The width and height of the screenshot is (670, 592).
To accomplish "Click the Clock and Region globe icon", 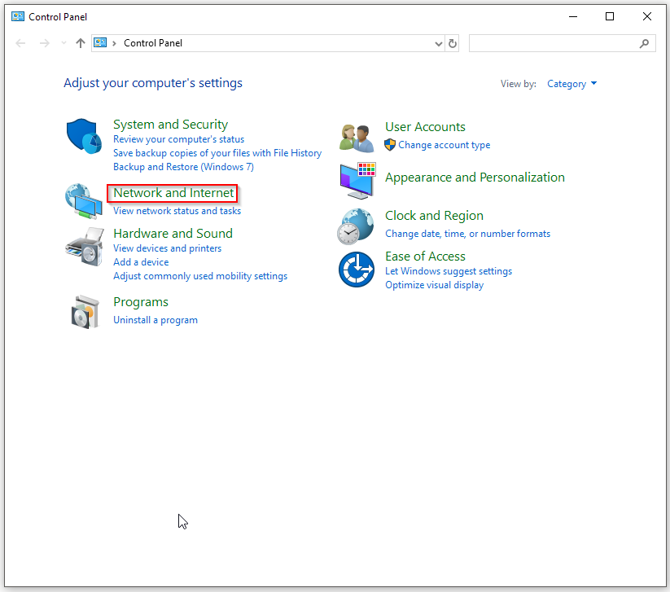I will (356, 226).
